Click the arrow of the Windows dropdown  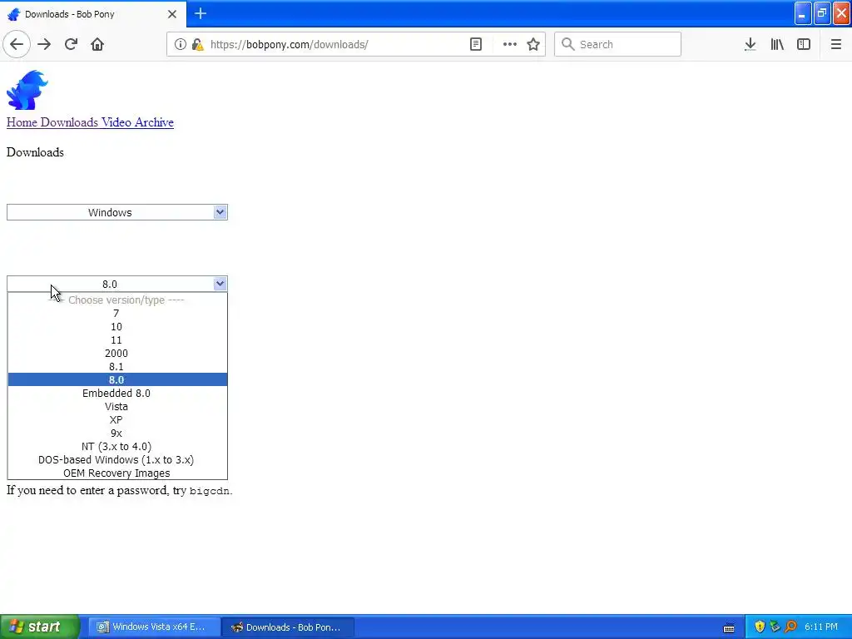point(220,212)
